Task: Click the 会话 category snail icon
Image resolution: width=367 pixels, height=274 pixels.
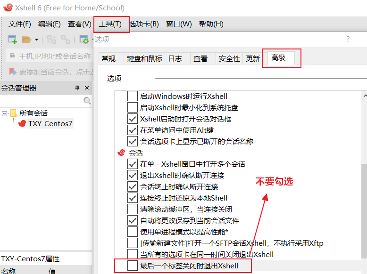Action: coord(121,153)
